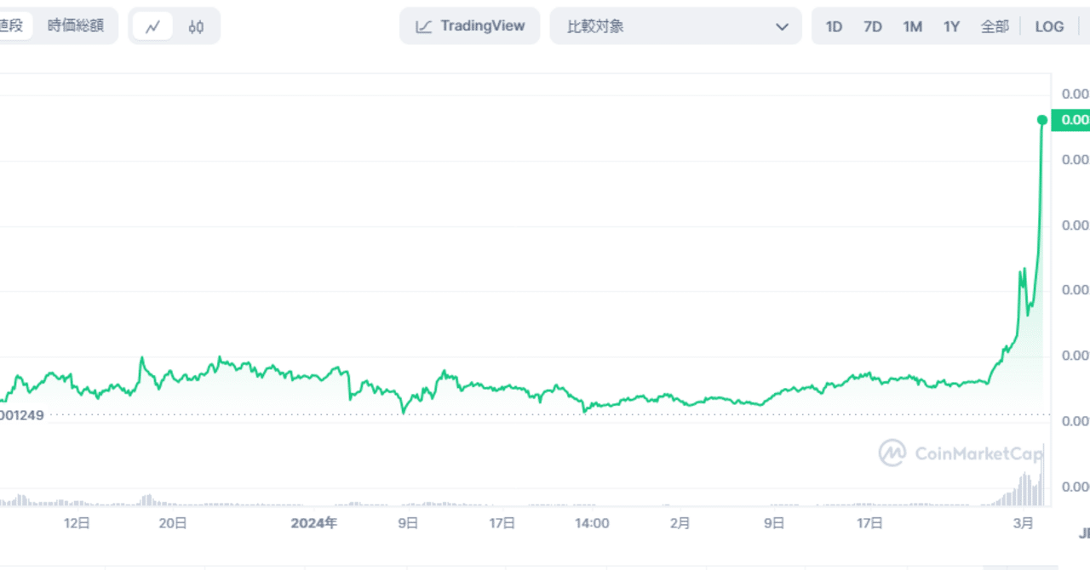
Task: Select the 1M time range
Action: tap(912, 26)
